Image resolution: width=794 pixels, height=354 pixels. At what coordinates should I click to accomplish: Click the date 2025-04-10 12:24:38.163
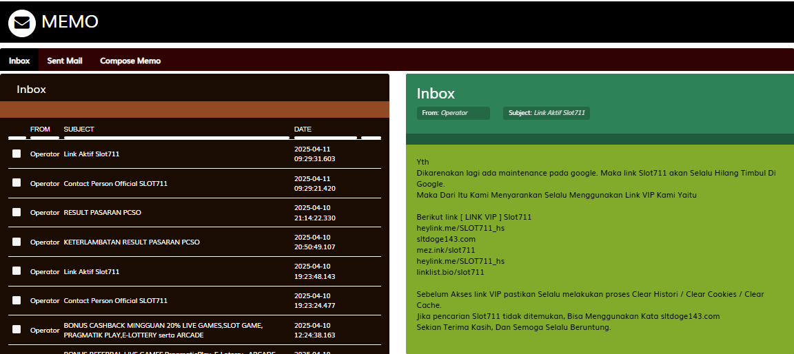click(x=314, y=330)
